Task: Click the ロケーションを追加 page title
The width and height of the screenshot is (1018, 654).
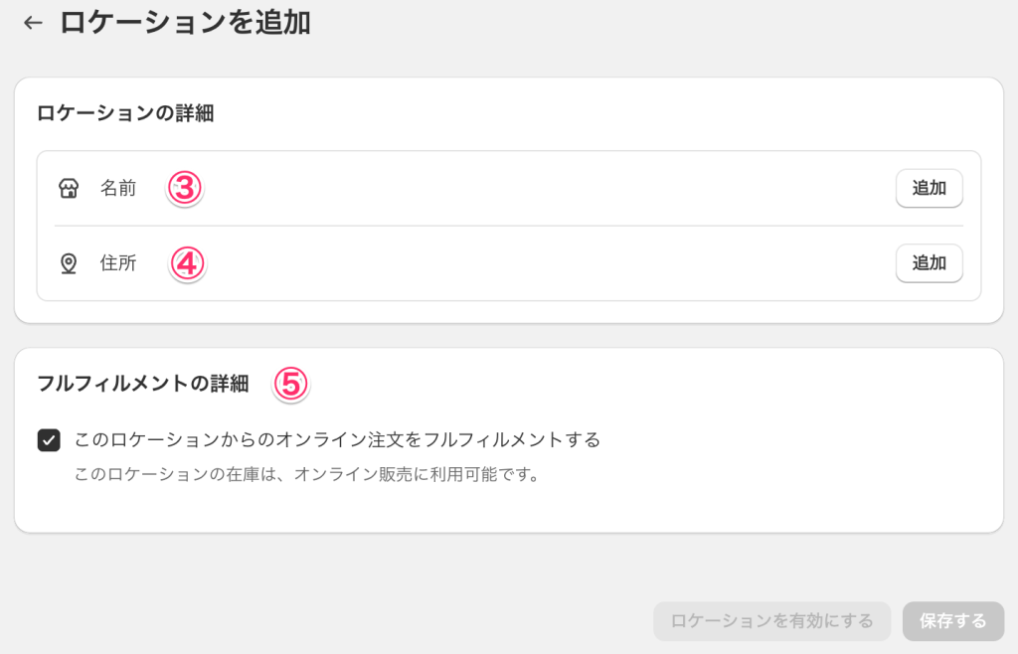Action: 185,22
